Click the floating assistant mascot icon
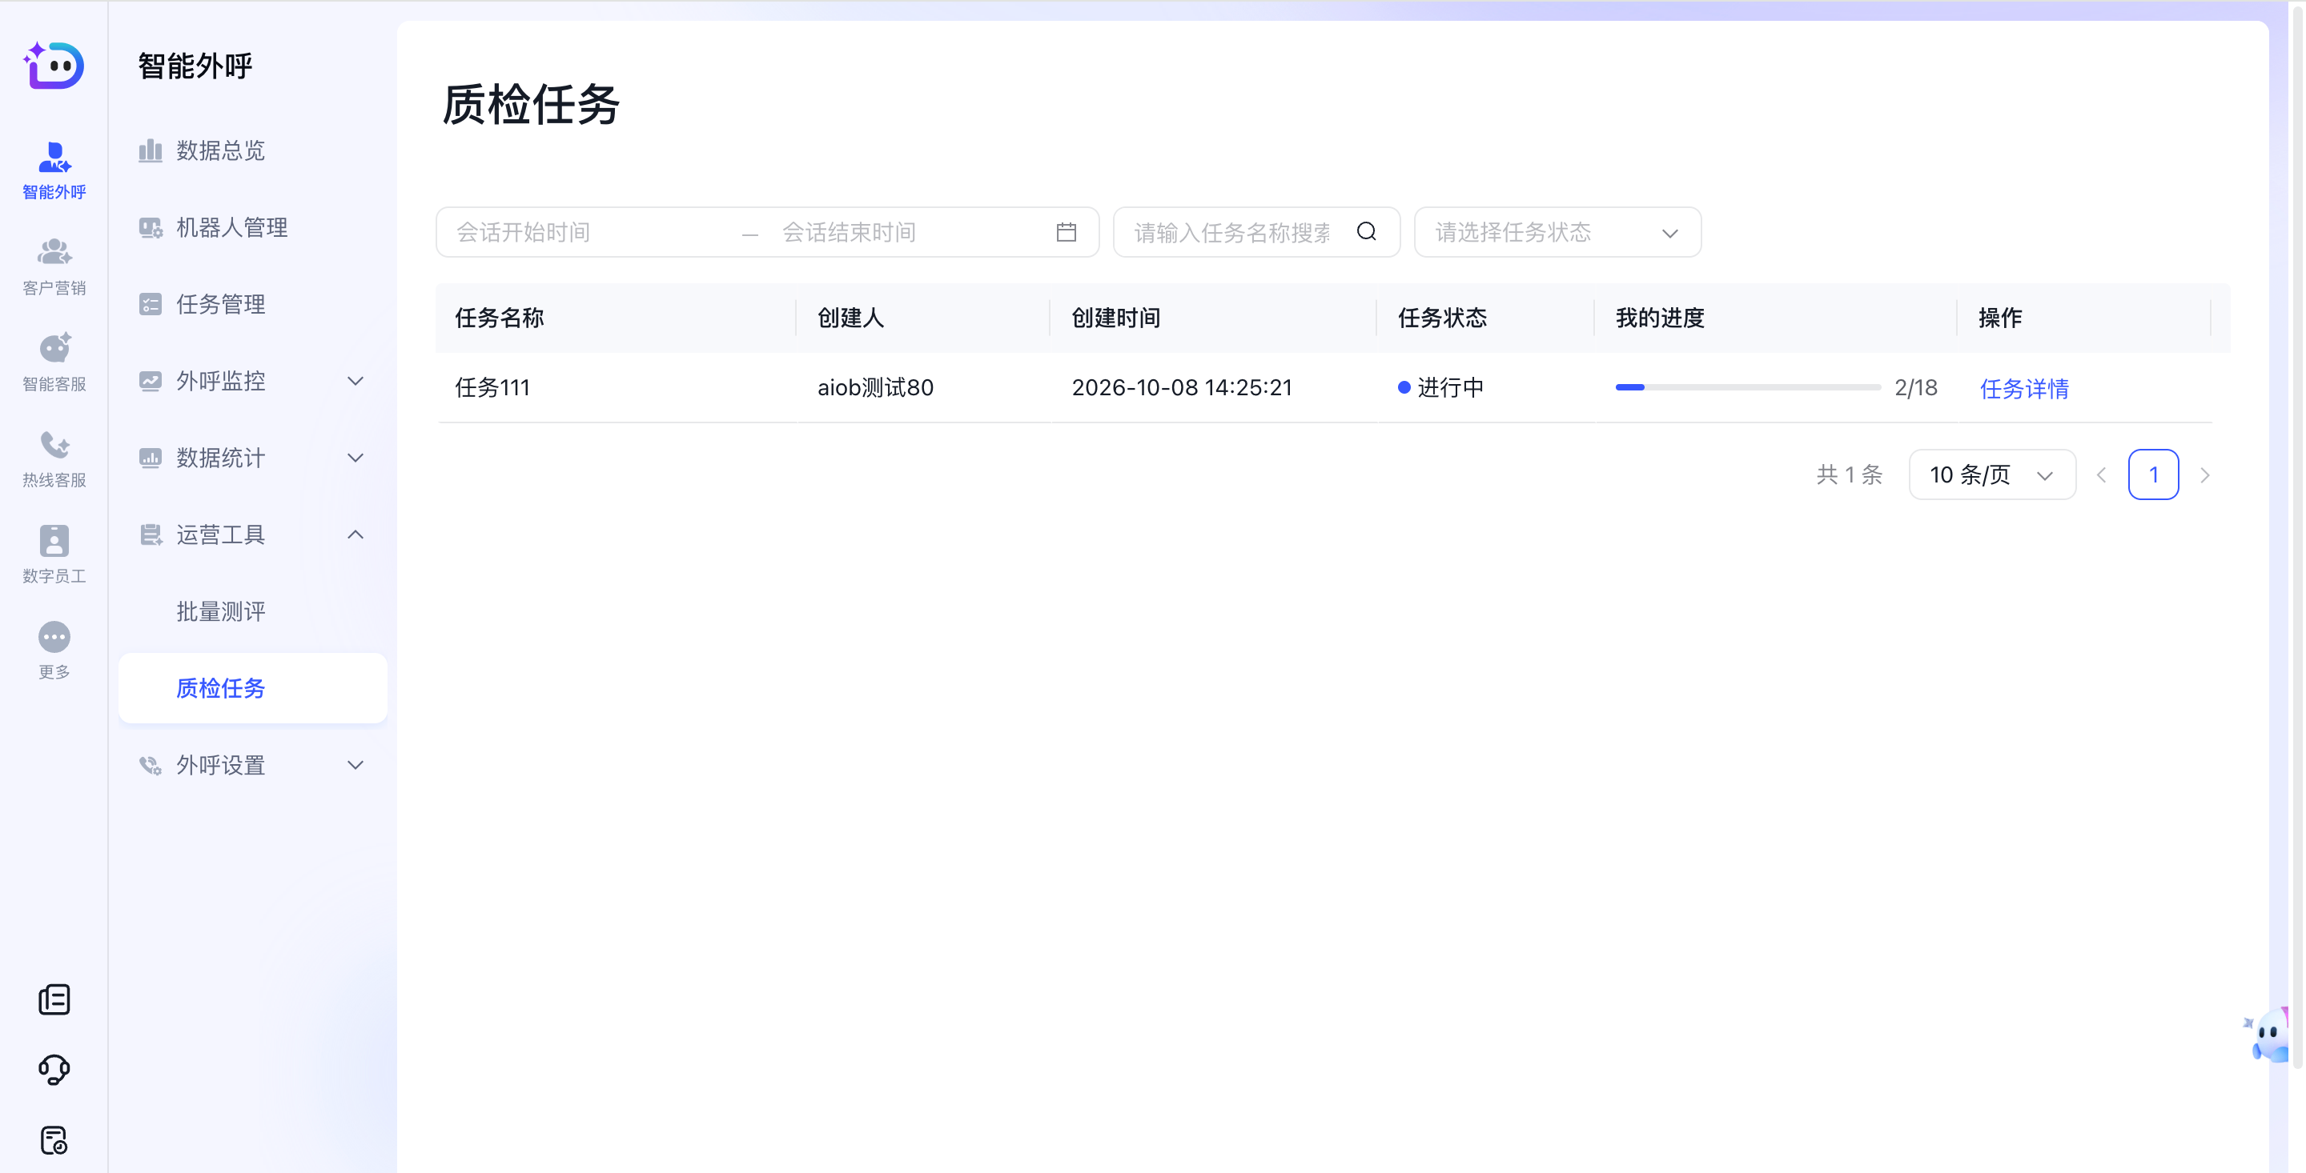2306x1173 pixels. (2268, 1036)
